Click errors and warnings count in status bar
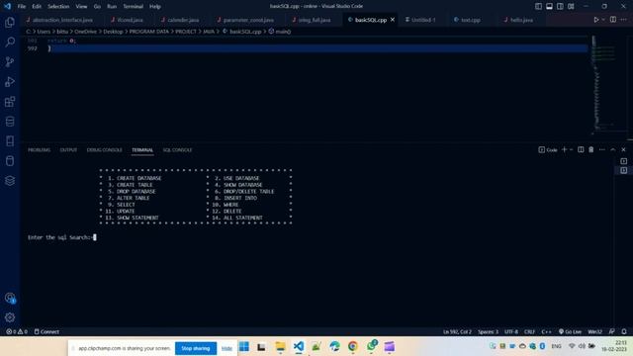Screen dimensions: 633x356 [x=17, y=331]
